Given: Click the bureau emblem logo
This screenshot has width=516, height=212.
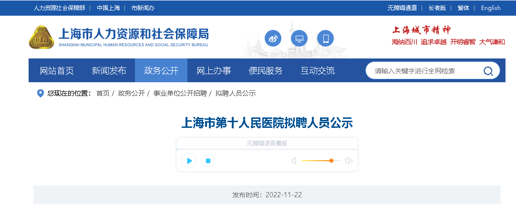Looking at the screenshot, I should (41, 37).
